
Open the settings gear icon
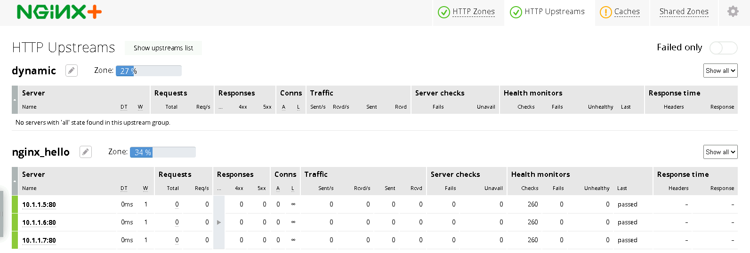(x=733, y=11)
